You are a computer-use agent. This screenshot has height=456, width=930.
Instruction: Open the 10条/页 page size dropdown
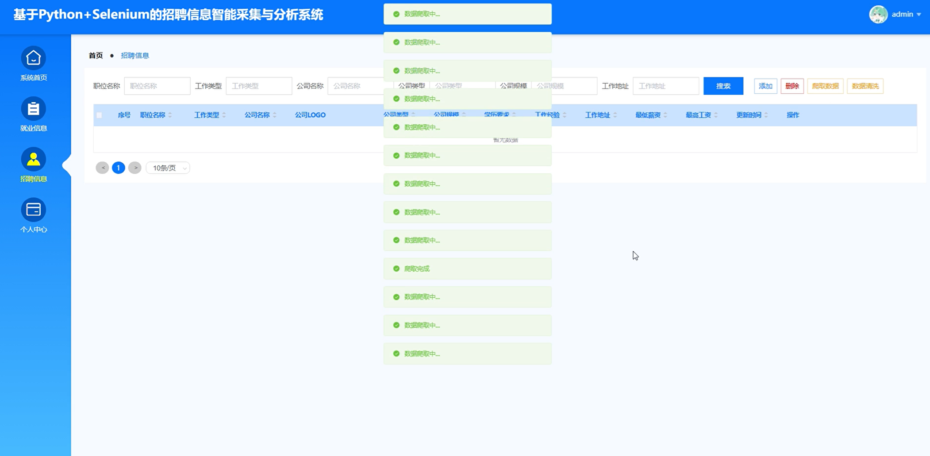(x=168, y=168)
